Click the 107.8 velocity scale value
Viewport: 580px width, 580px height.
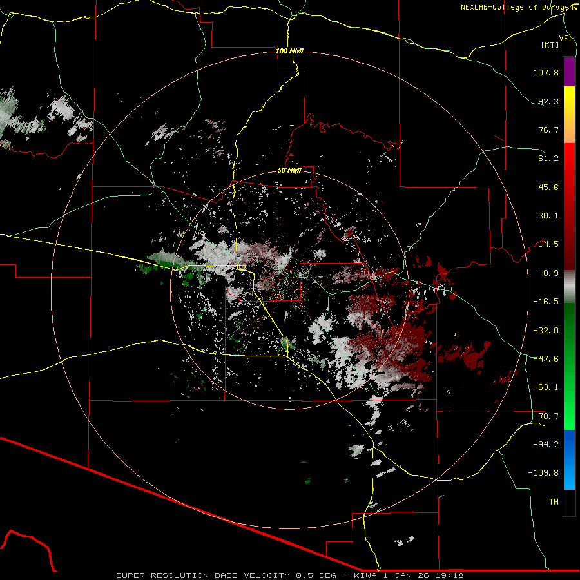(546, 72)
